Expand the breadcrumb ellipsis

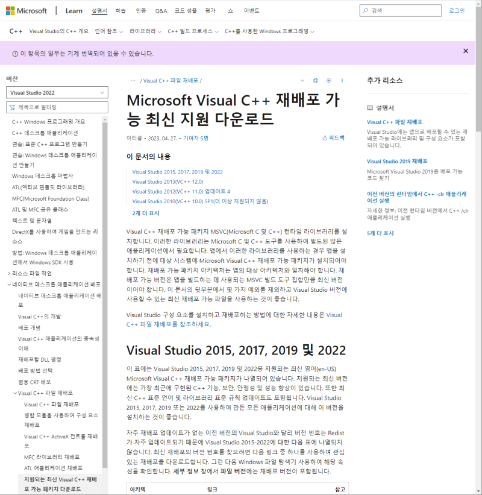(x=133, y=81)
